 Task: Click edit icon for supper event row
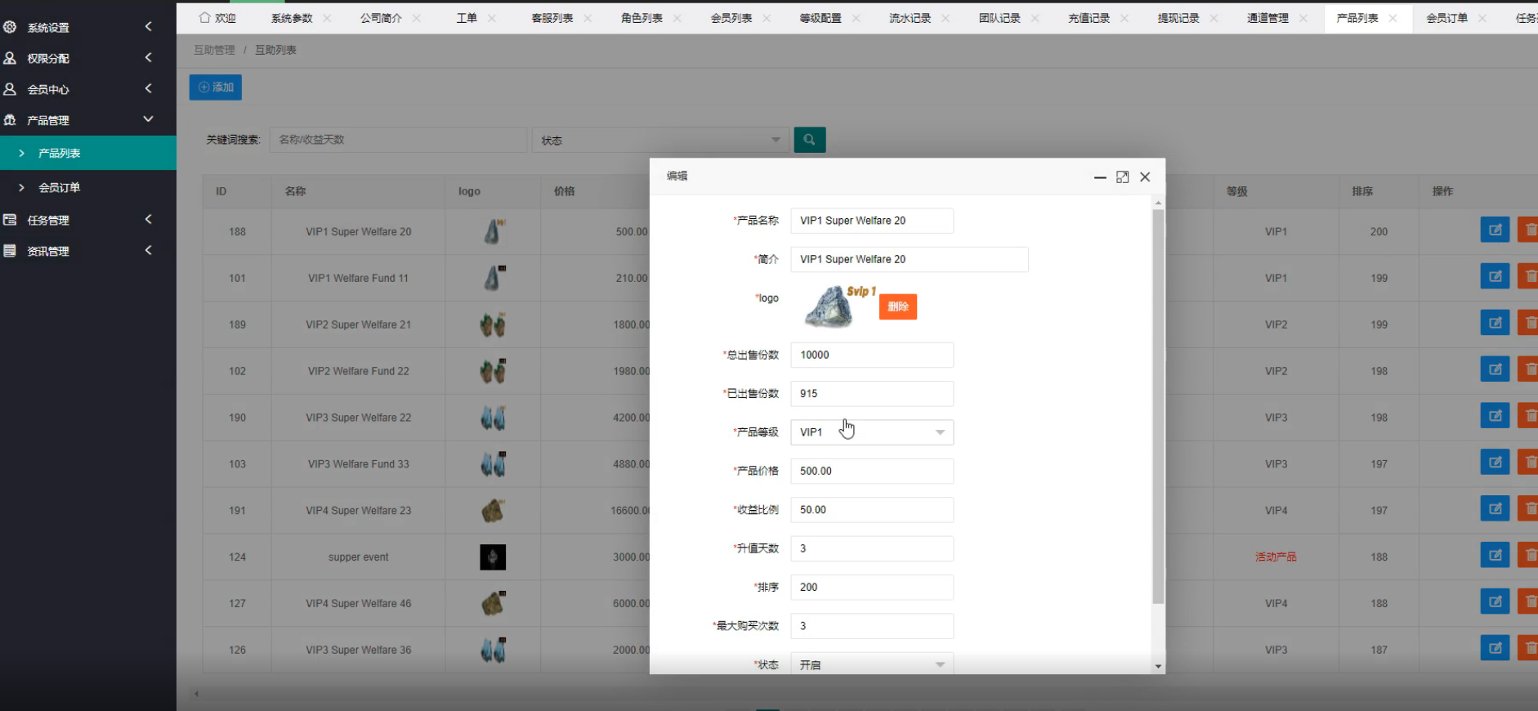(1494, 556)
